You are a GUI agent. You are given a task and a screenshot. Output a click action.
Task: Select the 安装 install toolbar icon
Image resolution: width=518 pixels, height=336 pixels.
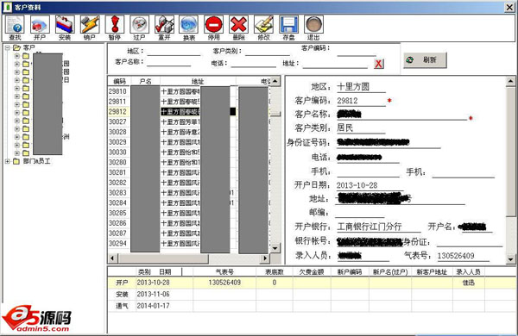click(x=65, y=28)
